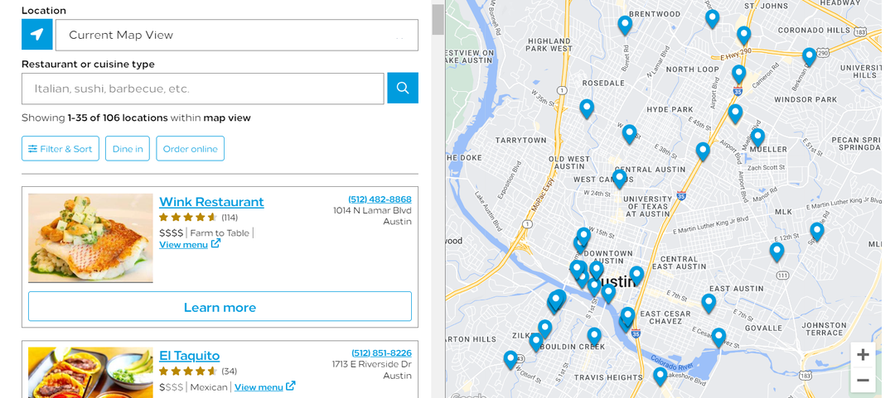The image size is (895, 398).
Task: Click the Current Map View location field
Action: (237, 35)
